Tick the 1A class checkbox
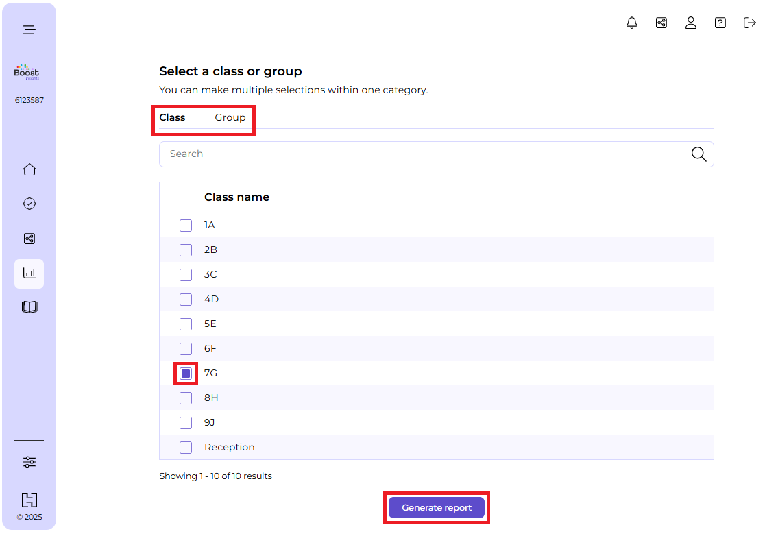Image resolution: width=778 pixels, height=534 pixels. [x=186, y=226]
